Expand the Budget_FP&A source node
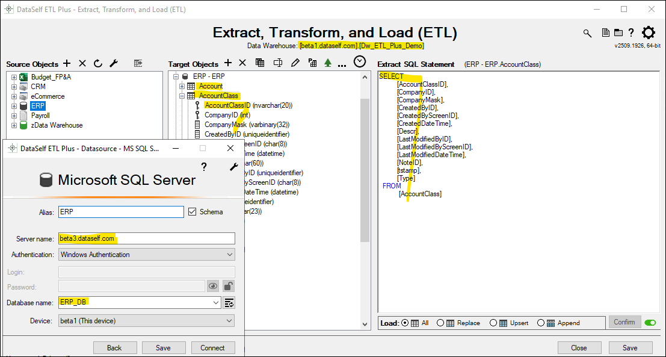 point(14,77)
